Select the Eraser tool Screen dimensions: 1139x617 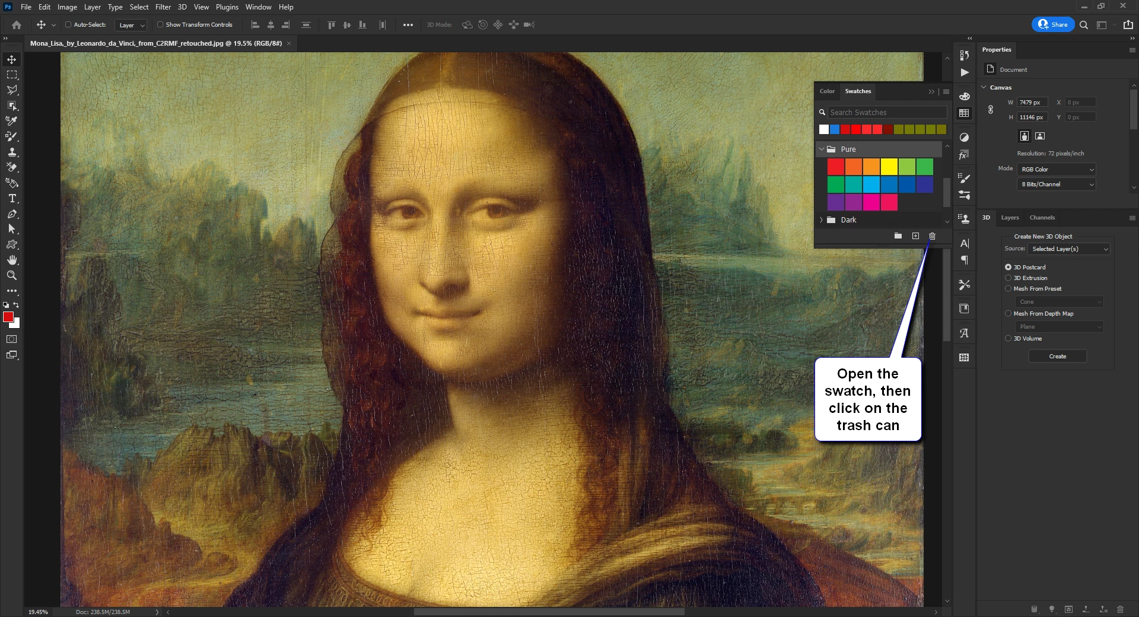(x=12, y=167)
